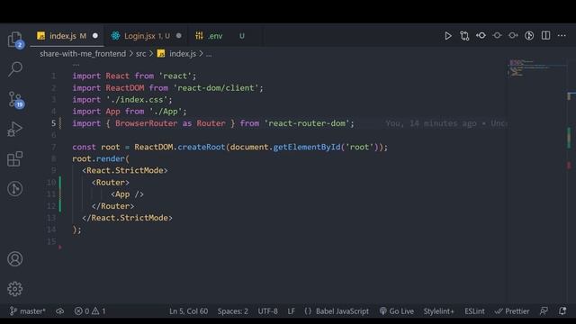Image resolution: width=576 pixels, height=324 pixels.
Task: Click the opening <React.StrictMode> tag
Action: tap(125, 170)
